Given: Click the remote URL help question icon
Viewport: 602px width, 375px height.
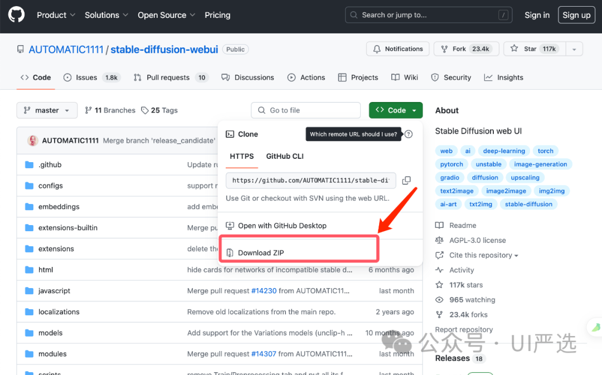Looking at the screenshot, I should coord(409,134).
